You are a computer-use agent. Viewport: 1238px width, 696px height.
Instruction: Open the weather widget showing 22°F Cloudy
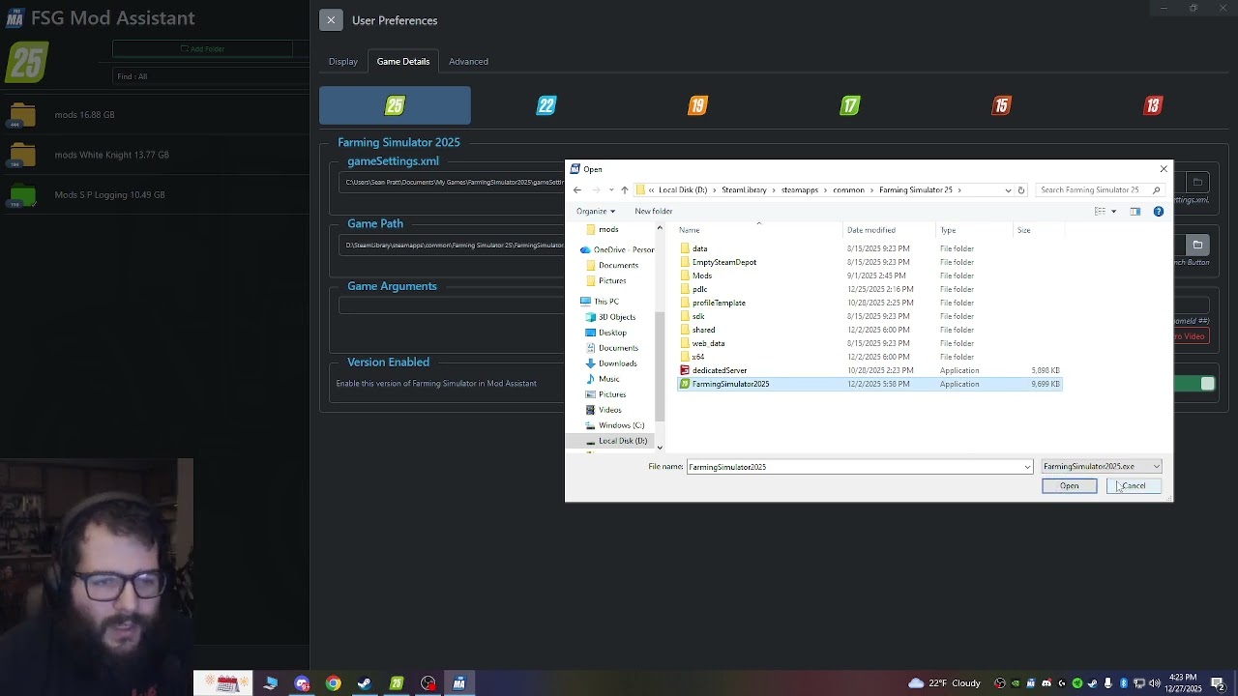click(945, 683)
